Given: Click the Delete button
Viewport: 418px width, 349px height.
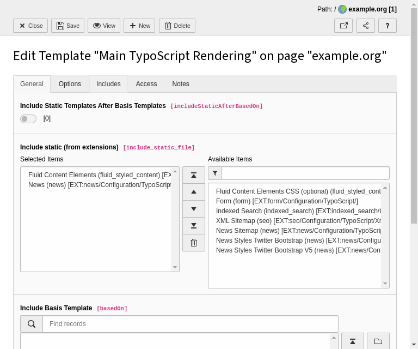Looking at the screenshot, I should point(177,26).
